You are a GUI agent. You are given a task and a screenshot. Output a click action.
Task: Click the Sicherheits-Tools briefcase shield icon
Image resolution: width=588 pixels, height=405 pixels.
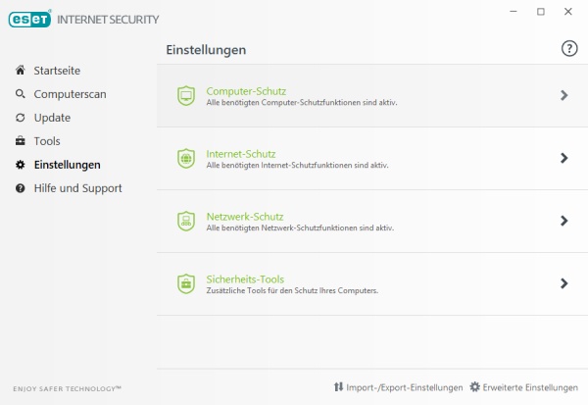coord(186,283)
